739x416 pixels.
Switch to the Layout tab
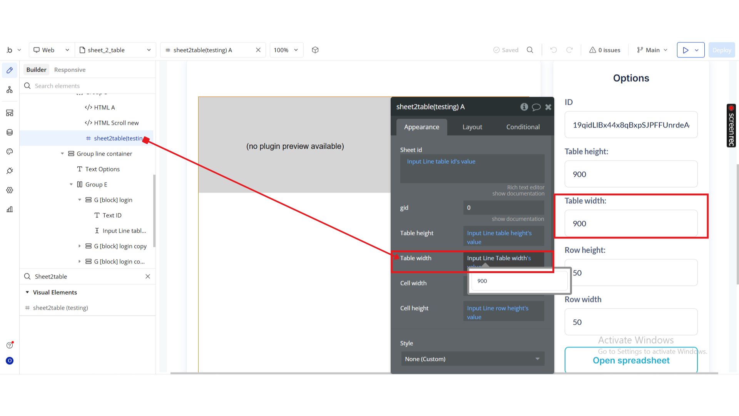472,127
